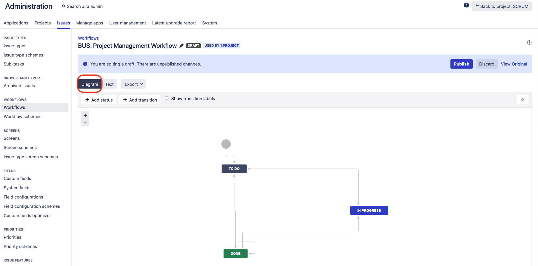The width and height of the screenshot is (538, 266).
Task: Open the help question mark icon
Action: [x=529, y=42]
